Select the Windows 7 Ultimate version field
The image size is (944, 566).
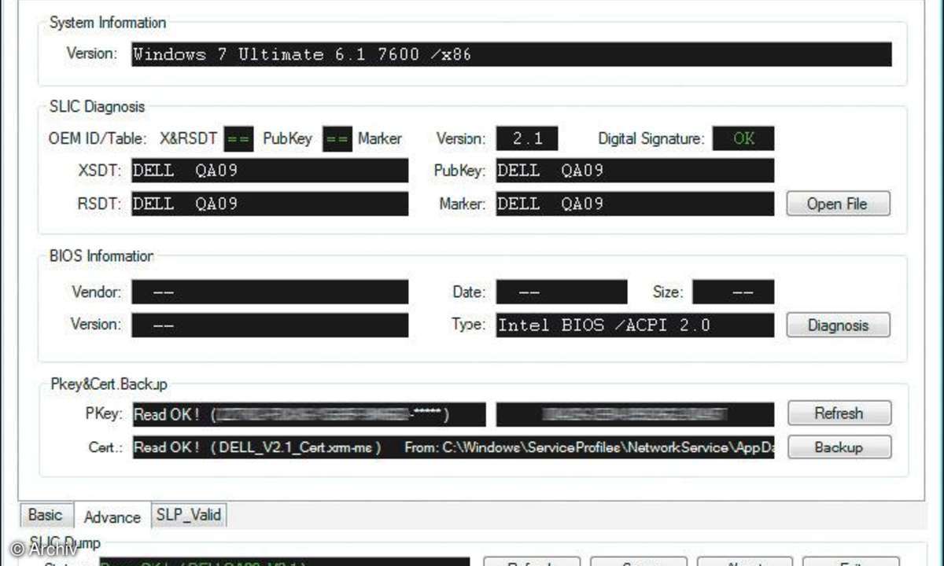coord(511,54)
